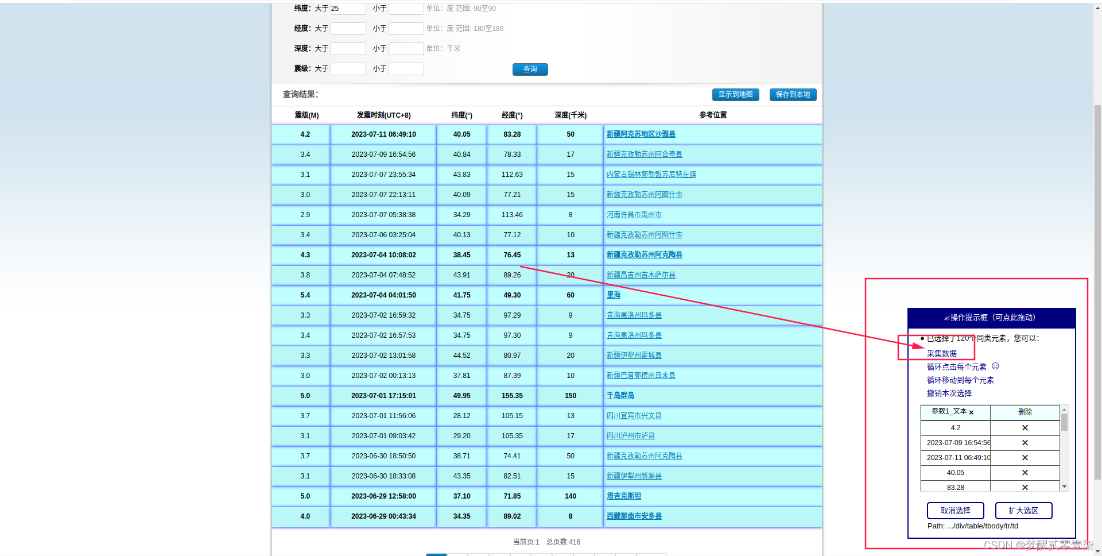Focus the 震级 大于 input field
The image size is (1102, 556).
pos(348,69)
